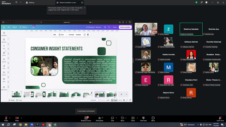Click the green encryption shield icon

(196, 2)
